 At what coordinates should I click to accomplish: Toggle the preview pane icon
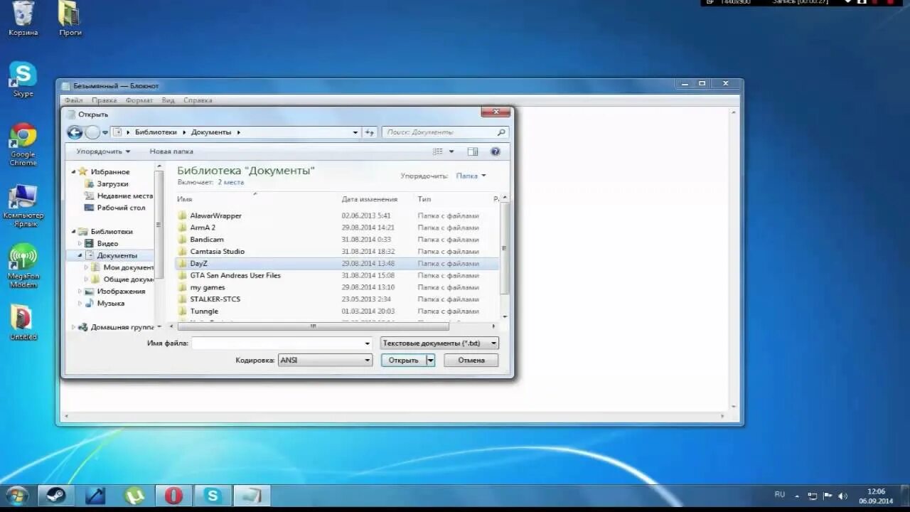click(x=473, y=151)
